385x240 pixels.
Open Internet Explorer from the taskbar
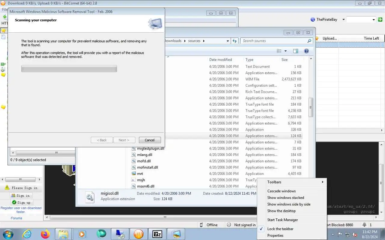(27, 234)
